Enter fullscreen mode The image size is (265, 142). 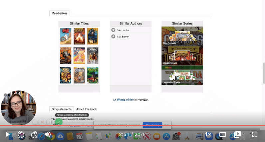pos(255,134)
